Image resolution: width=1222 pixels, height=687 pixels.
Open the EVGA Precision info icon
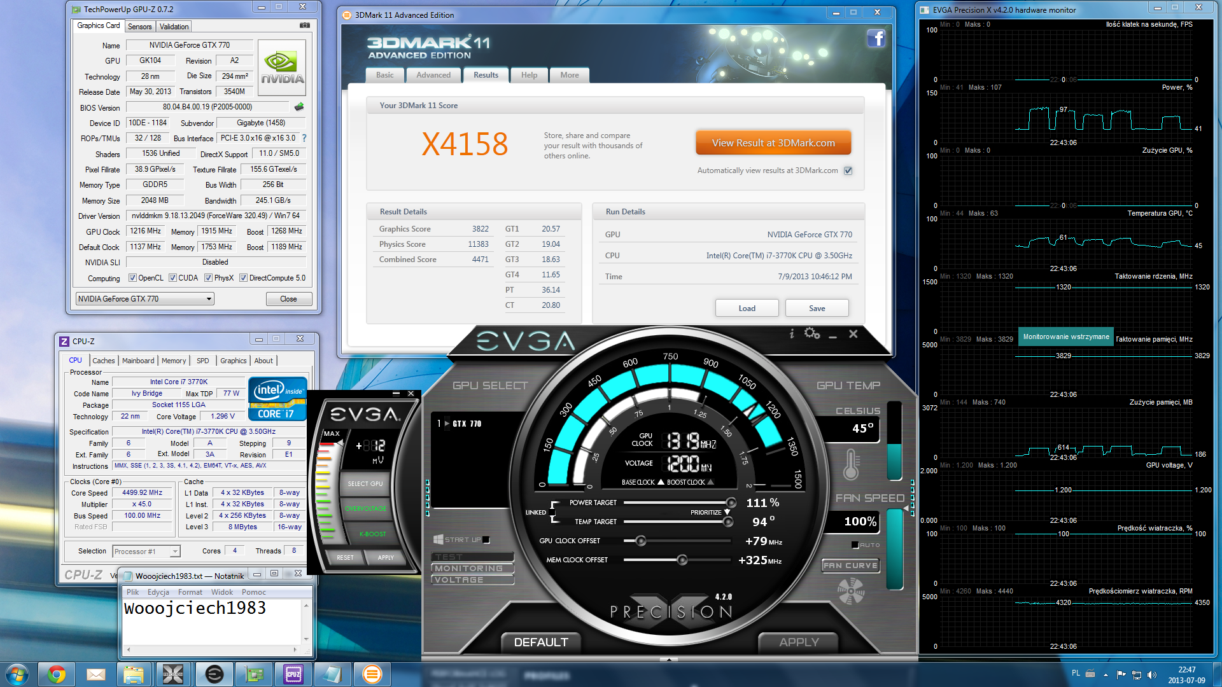click(x=792, y=333)
